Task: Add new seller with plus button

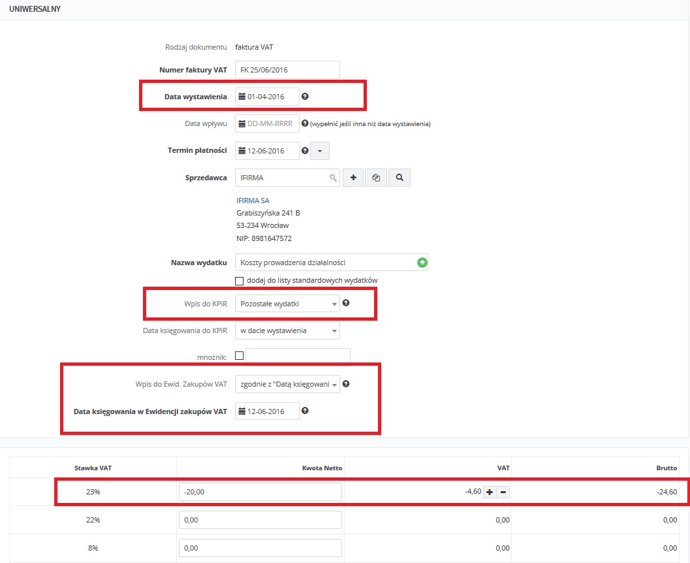Action: [353, 178]
